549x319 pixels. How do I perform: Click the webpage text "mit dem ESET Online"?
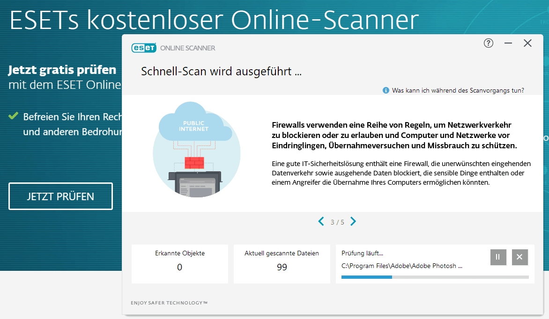coord(65,85)
